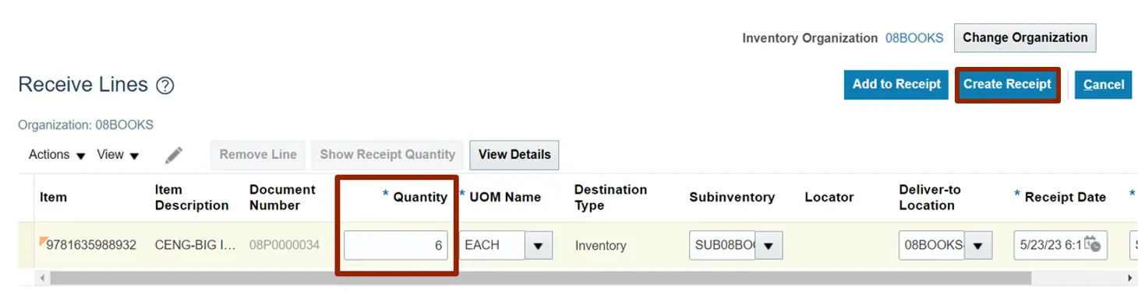Click horizontal scrollbar right arrow
Viewport: 1138px width, 298px height.
[x=1130, y=278]
